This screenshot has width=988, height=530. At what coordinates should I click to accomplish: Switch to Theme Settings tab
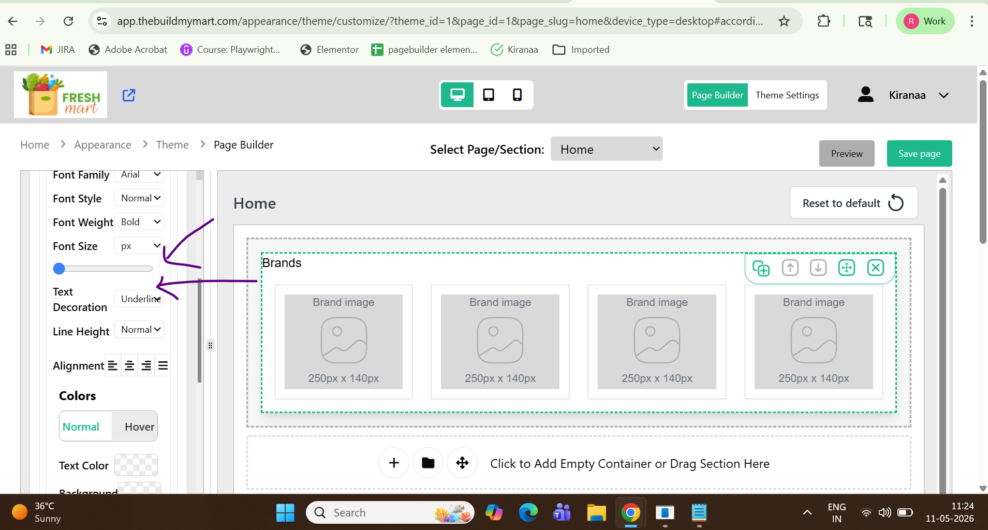click(x=787, y=95)
